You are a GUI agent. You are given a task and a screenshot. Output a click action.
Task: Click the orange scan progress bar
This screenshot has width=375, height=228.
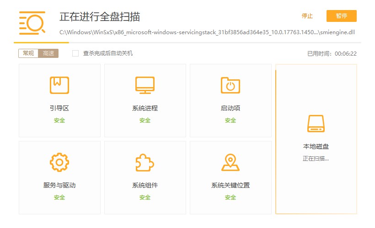(x=43, y=42)
